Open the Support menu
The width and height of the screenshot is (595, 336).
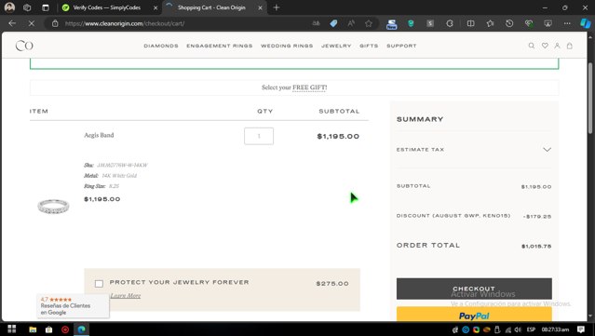click(401, 46)
